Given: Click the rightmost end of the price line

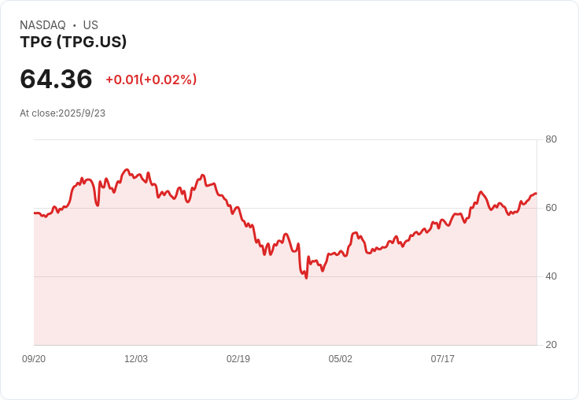Looking at the screenshot, I should 536,194.
